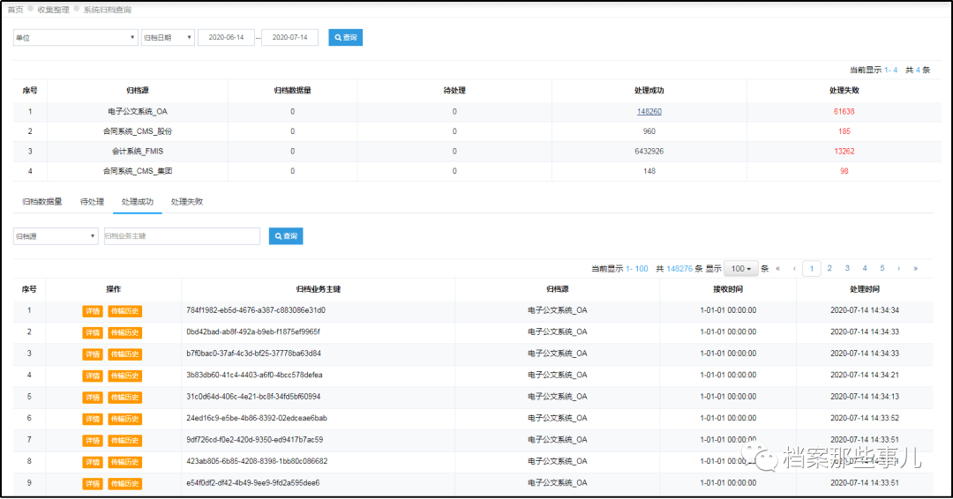Open 传输历史 for row 4
The width and height of the screenshot is (953, 499).
[124, 376]
